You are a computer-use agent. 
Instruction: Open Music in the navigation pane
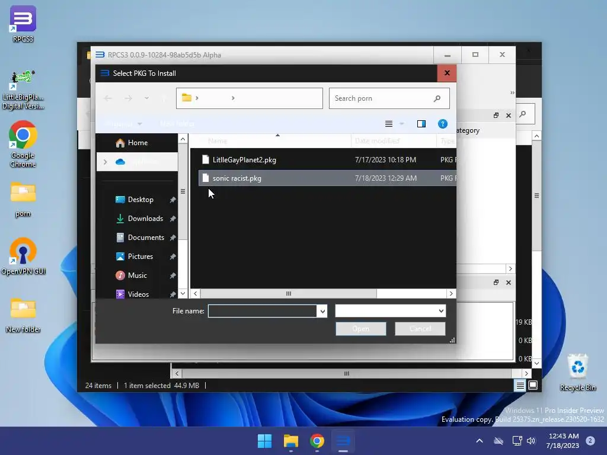click(138, 275)
